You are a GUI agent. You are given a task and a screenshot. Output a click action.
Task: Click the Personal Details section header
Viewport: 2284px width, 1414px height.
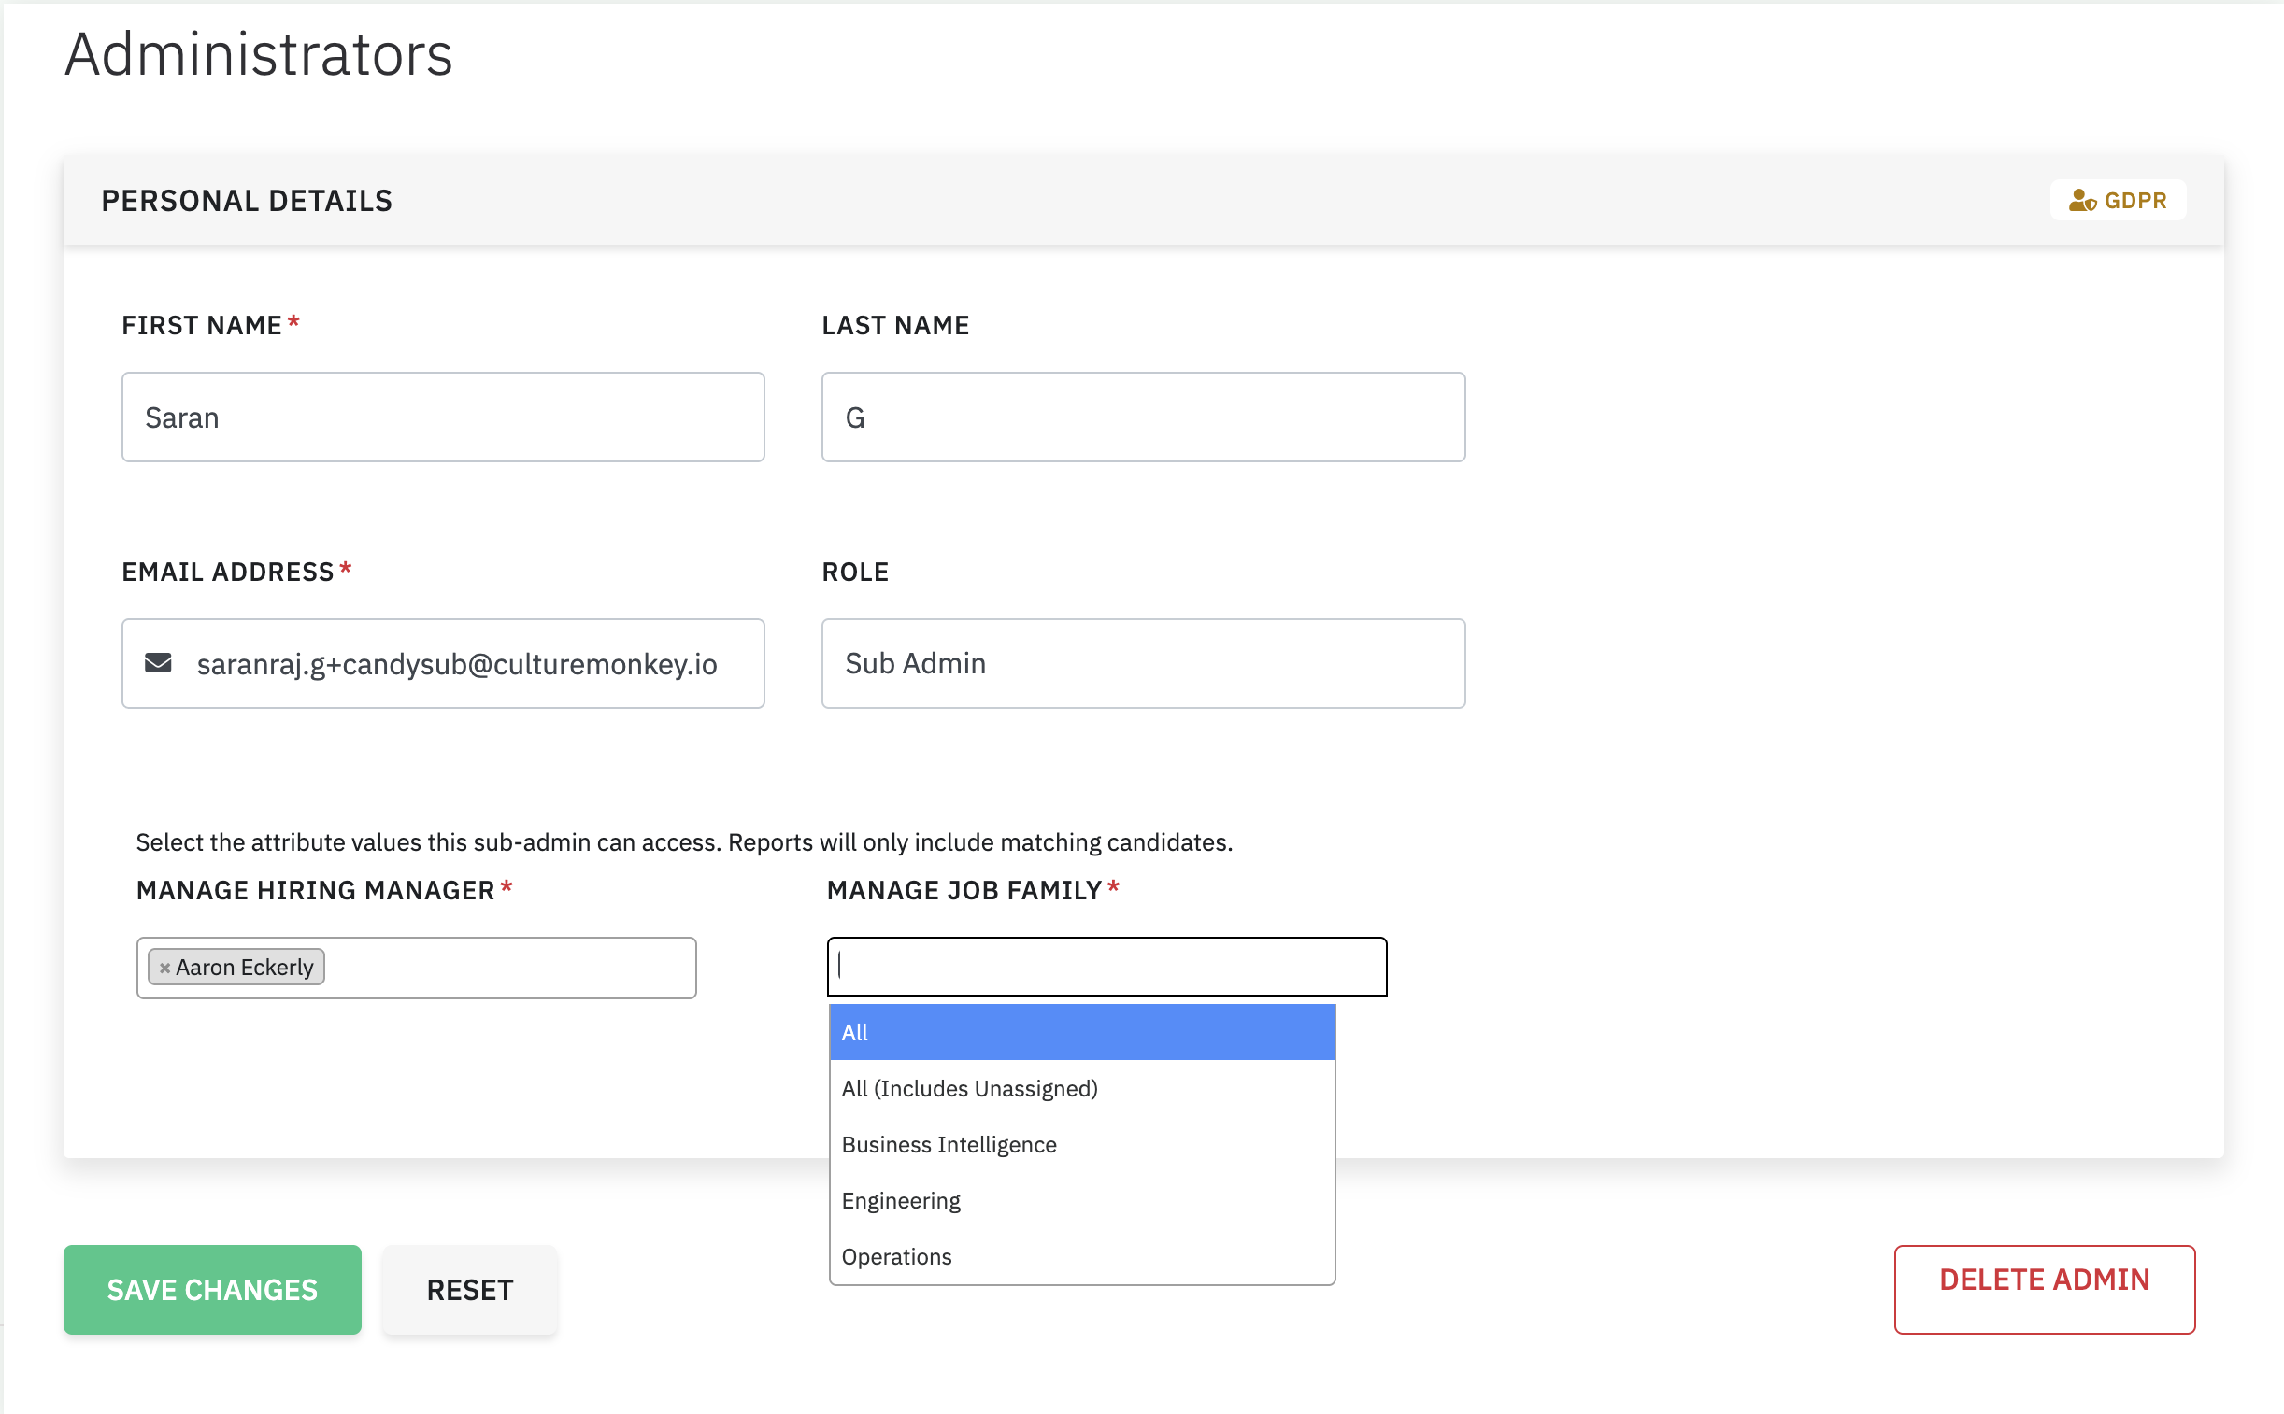click(x=247, y=200)
